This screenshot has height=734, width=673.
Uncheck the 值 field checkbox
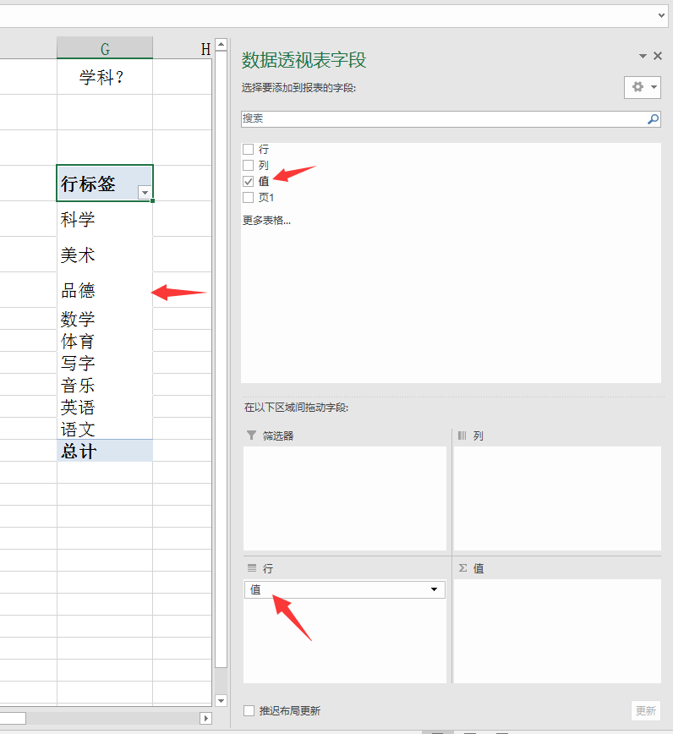248,181
